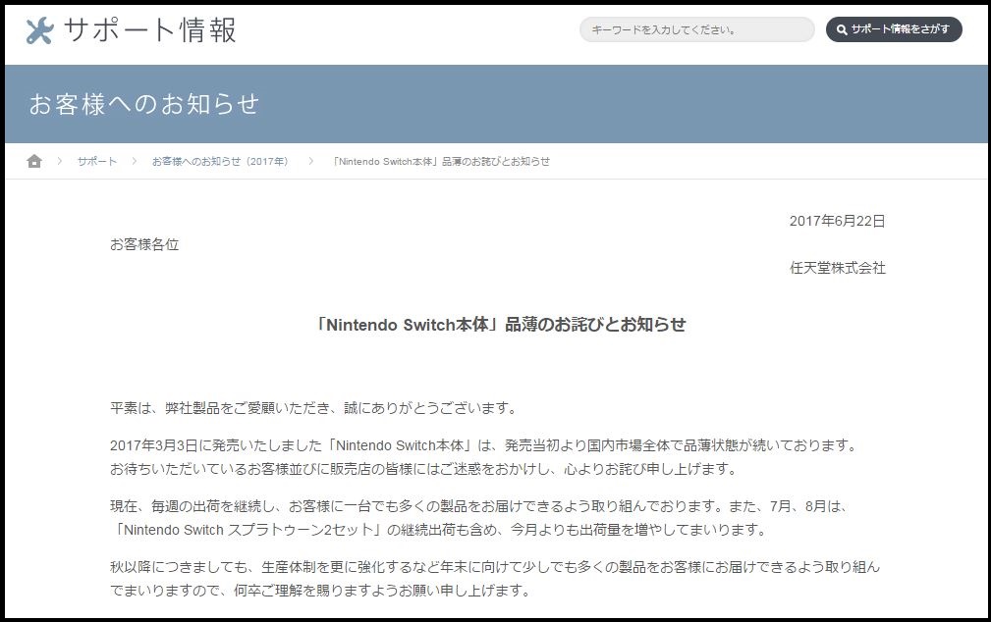This screenshot has height=622, width=991.
Task: Click the chevron after お客様へのお知らせ (2017年) breadcrumb
Action: 311,161
